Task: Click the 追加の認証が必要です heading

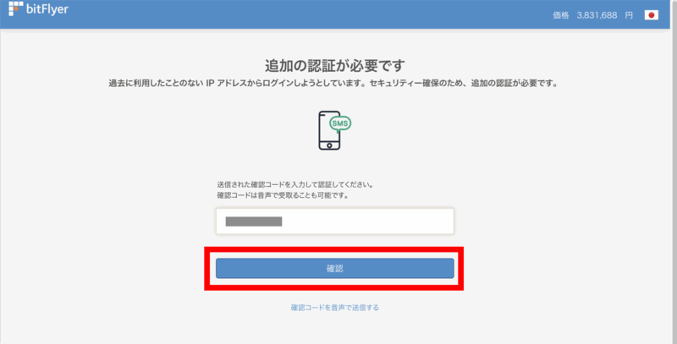Action: 335,66
